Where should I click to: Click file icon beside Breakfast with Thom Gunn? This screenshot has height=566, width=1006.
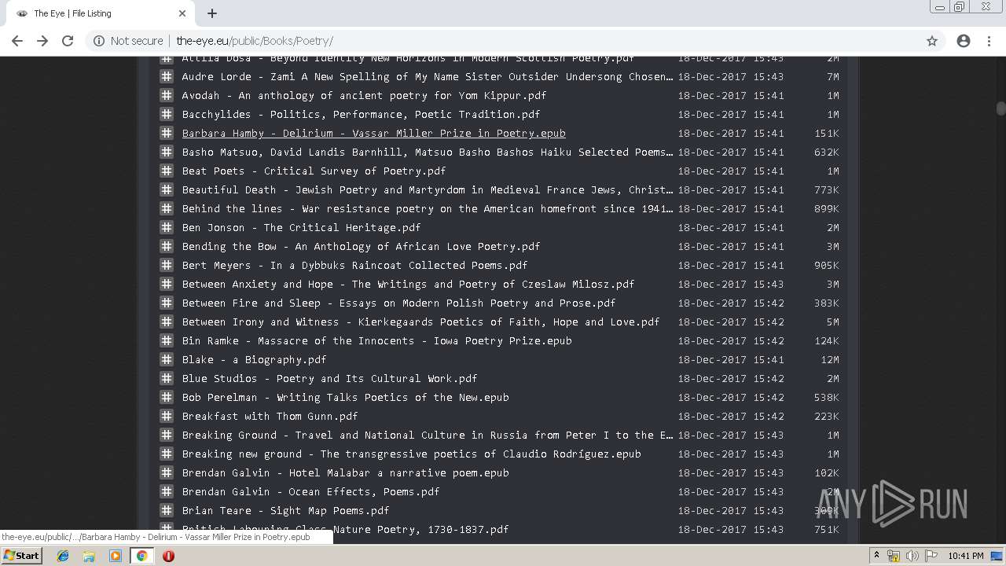point(167,416)
